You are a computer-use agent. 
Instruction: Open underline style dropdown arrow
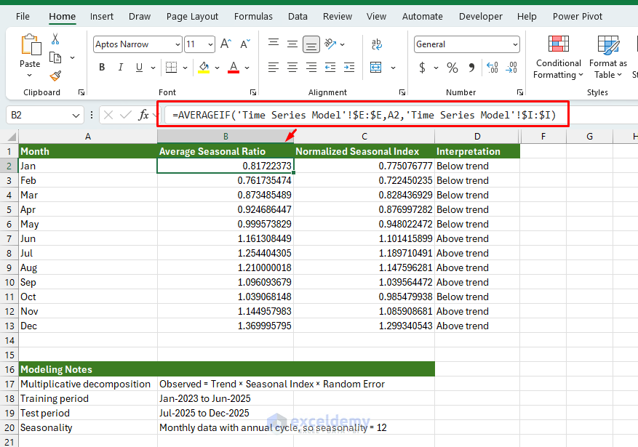point(153,68)
